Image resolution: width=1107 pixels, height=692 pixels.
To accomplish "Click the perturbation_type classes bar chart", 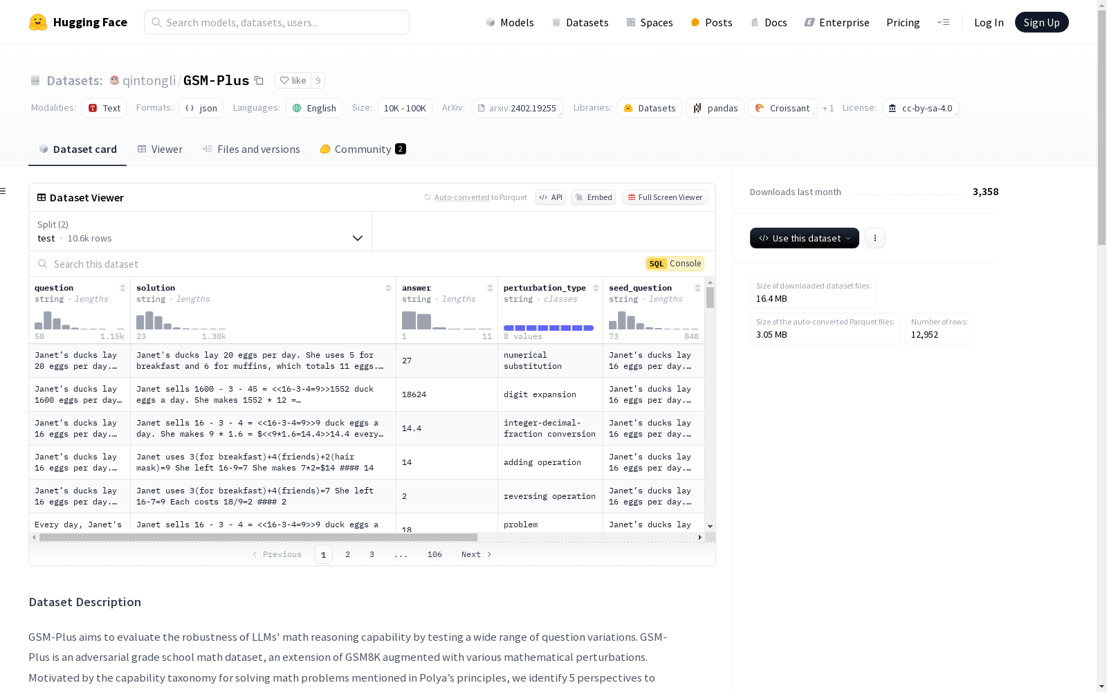I will coord(549,327).
